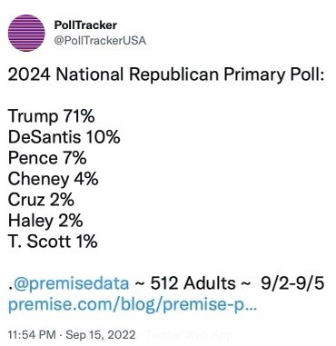
Task: Click the 9/2-9/5 survey date range
Action: click(x=292, y=283)
